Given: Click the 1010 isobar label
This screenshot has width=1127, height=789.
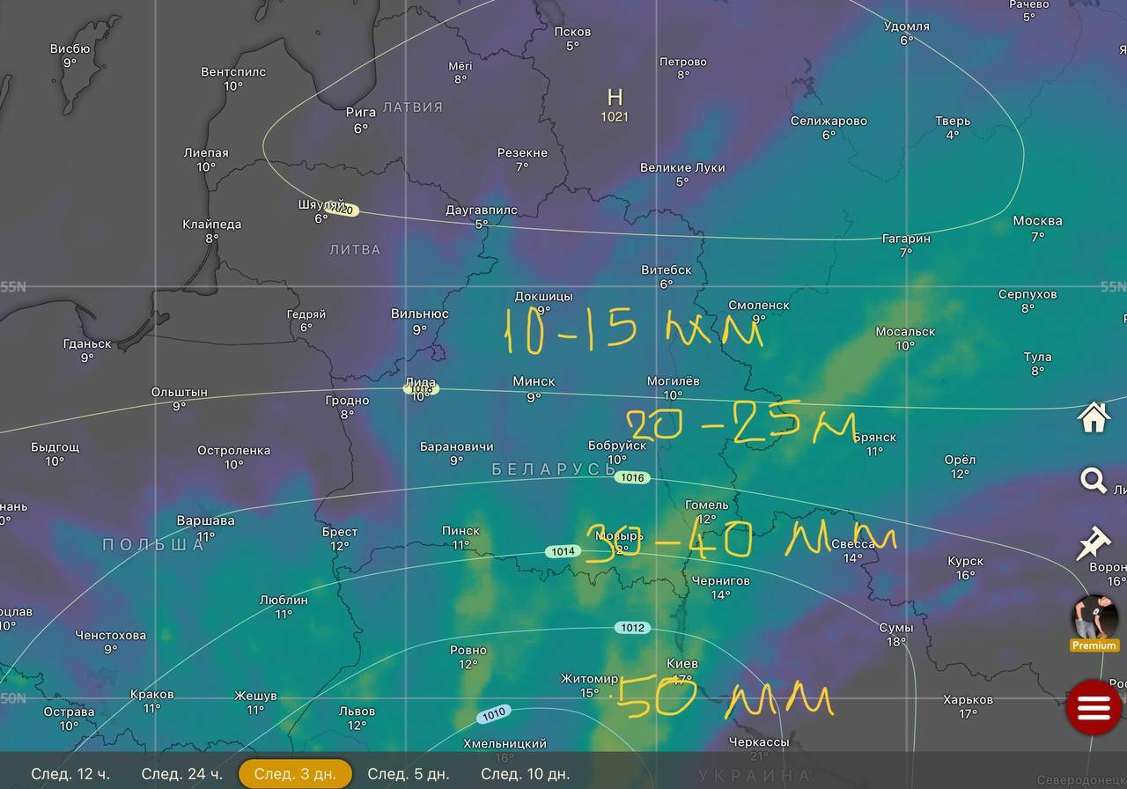Looking at the screenshot, I should coord(494,714).
